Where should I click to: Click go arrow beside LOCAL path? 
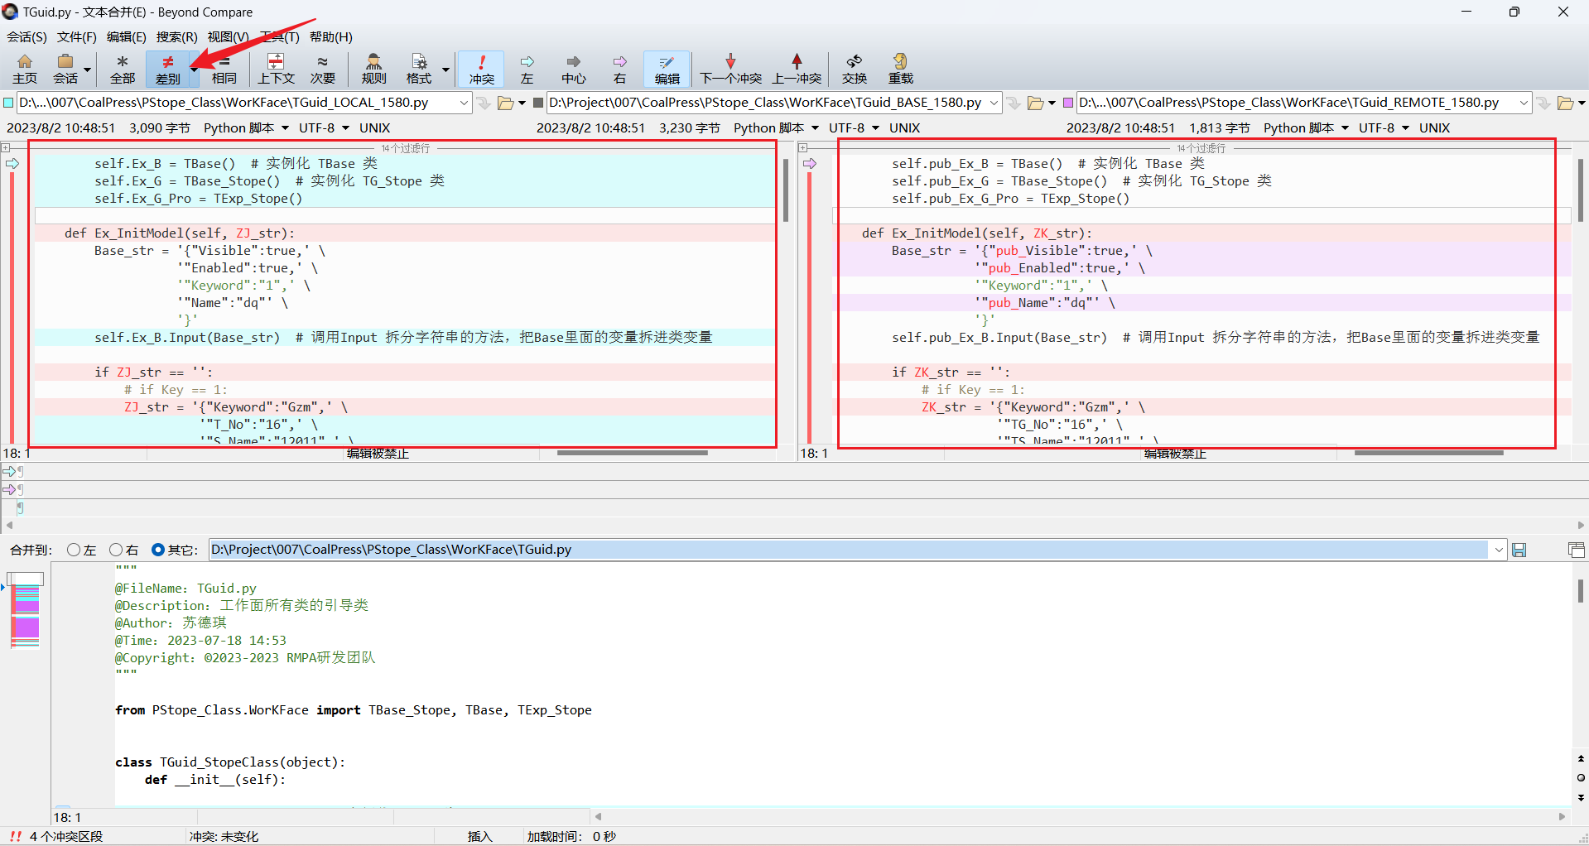484,103
